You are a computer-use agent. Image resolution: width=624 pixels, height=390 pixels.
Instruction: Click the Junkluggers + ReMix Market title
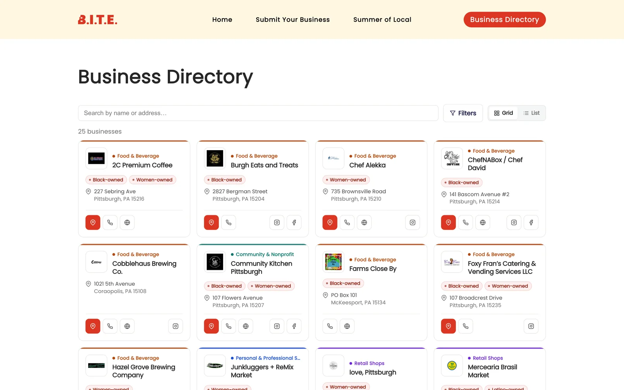tap(262, 371)
